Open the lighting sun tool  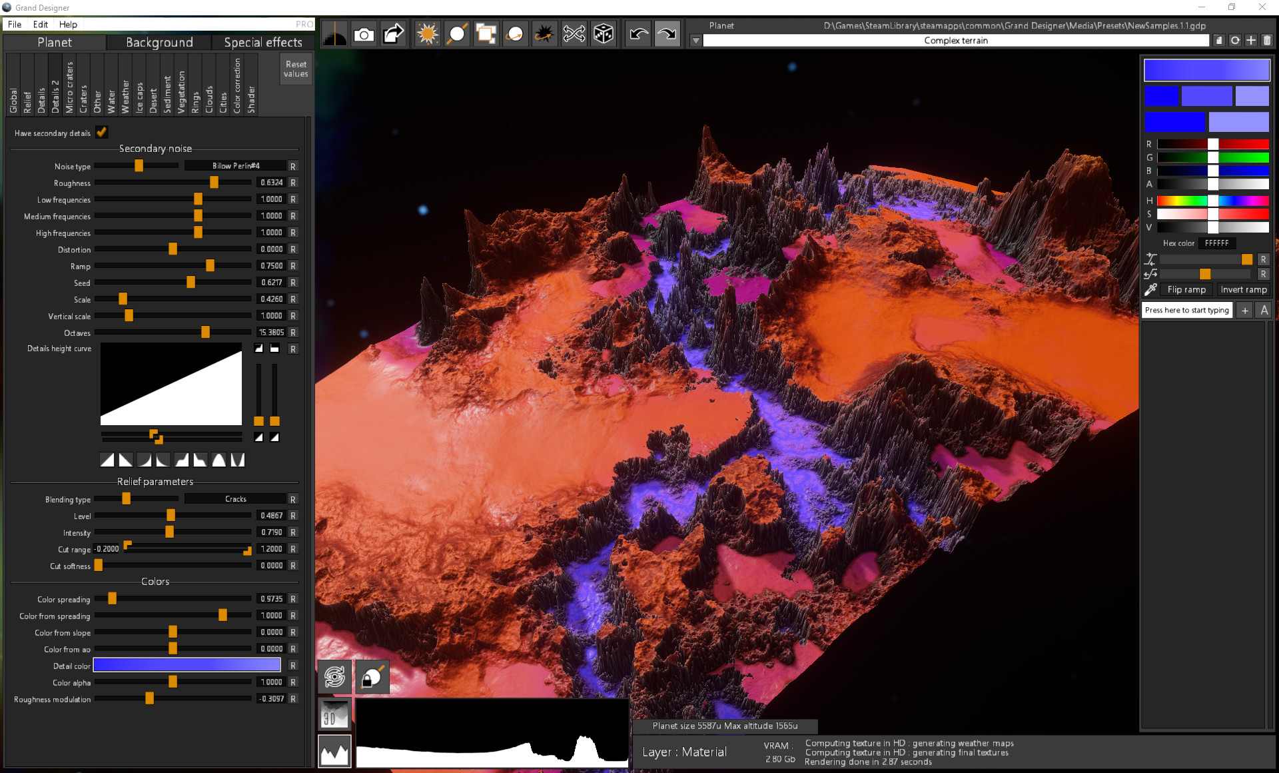click(427, 33)
